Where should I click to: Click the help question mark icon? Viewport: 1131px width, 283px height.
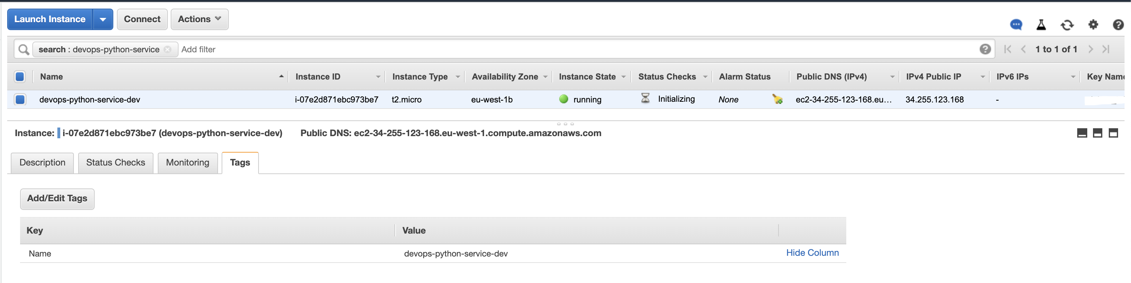(x=1118, y=25)
